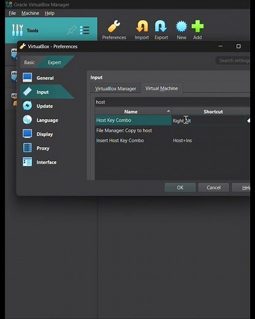Open the Machine menu
255x319 pixels.
tap(30, 13)
